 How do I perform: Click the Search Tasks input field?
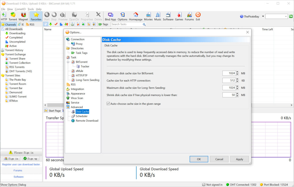[x=126, y=24]
